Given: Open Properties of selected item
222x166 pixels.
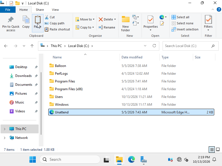Looking at the screenshot, I should [x=150, y=22].
